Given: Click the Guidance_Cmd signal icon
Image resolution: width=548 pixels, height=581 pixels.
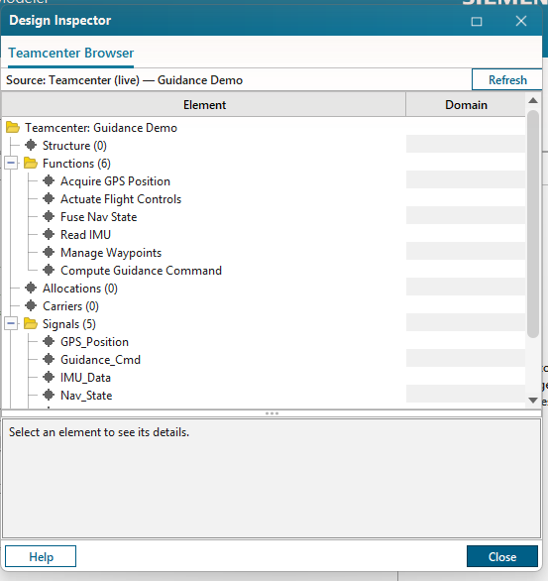Looking at the screenshot, I should tap(49, 360).
